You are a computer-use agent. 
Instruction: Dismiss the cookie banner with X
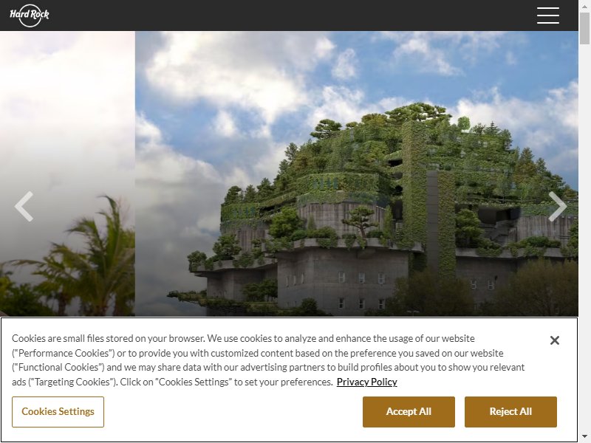click(x=555, y=340)
